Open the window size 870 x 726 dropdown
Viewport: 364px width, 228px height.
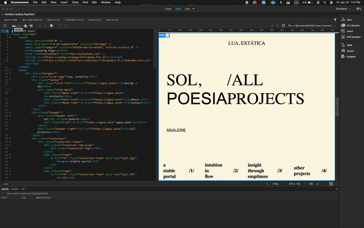pyautogui.click(x=297, y=184)
